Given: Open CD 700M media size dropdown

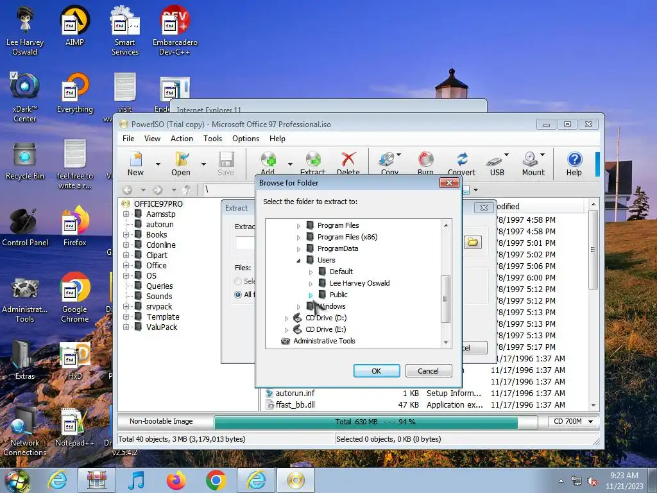Looking at the screenshot, I should (590, 421).
